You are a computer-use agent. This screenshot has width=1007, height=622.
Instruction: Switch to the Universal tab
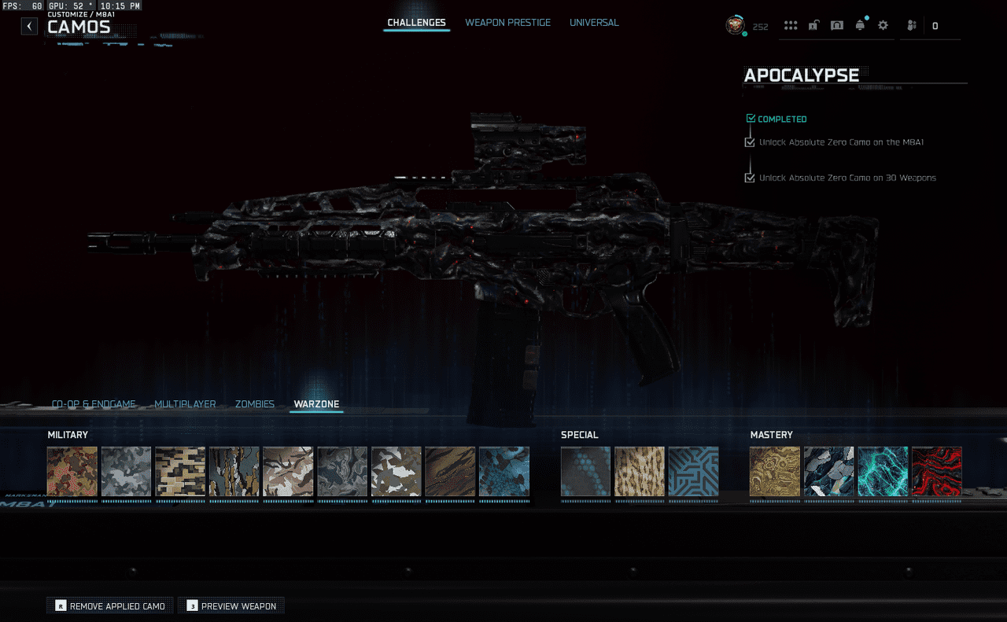tap(594, 23)
